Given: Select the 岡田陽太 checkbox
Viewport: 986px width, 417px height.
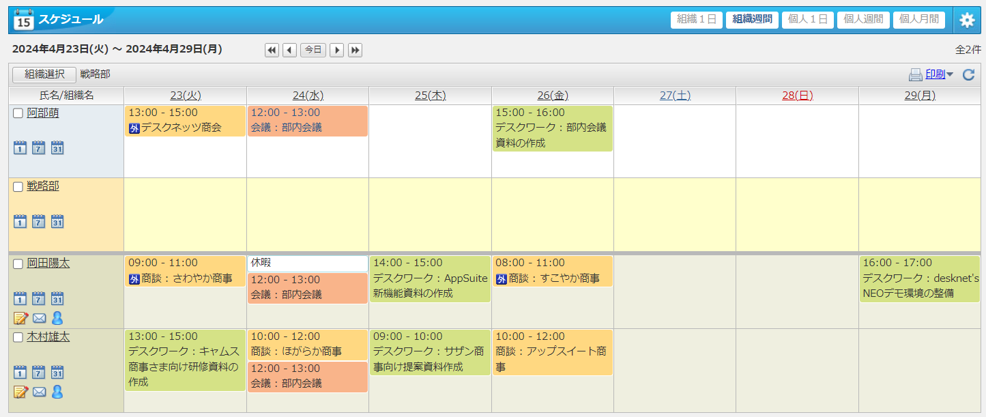Looking at the screenshot, I should pos(18,264).
